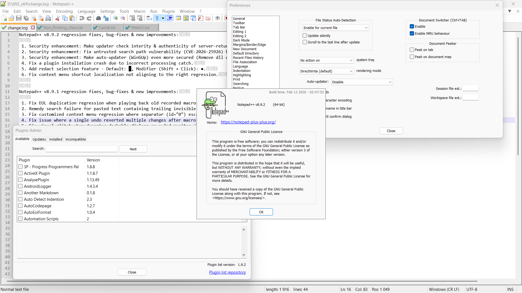Toggle the Word wrap toolbar icon
Viewport: 522px width, 293px height.
[149, 18]
